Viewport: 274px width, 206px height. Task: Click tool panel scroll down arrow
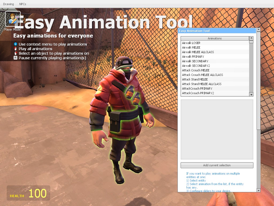tap(258, 190)
